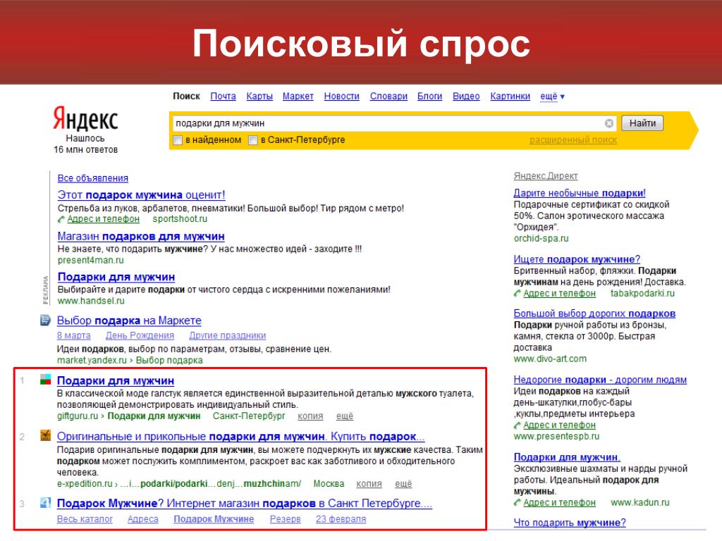Expand 'ещё' options for giftguru.ru result

tap(344, 416)
